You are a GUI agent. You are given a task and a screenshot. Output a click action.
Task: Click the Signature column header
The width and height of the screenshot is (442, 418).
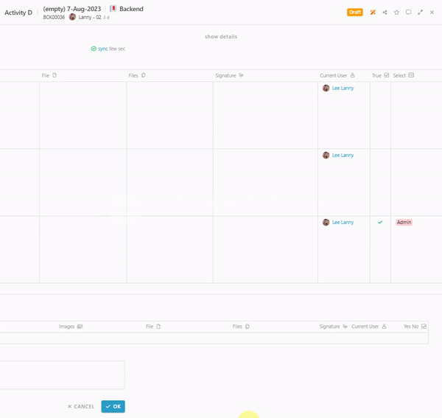click(229, 75)
